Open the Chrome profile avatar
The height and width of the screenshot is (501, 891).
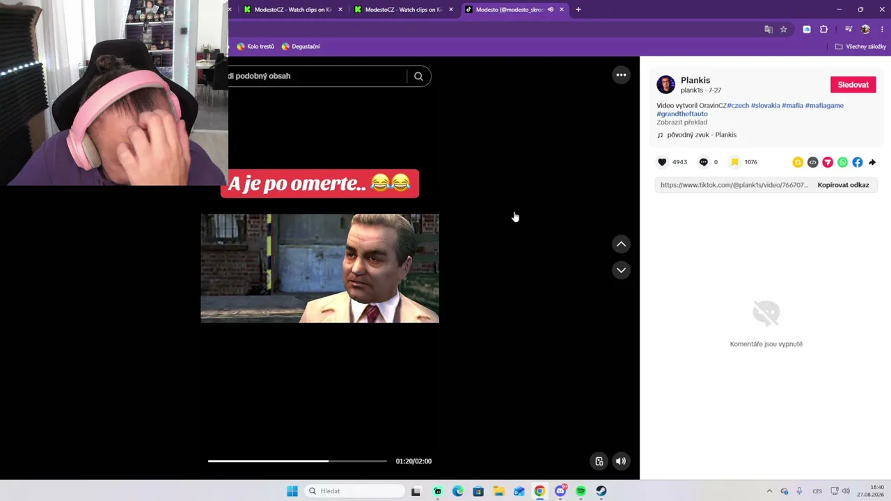pos(865,29)
